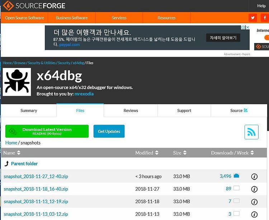
Task: Open the Help link in header
Action: [261, 6]
